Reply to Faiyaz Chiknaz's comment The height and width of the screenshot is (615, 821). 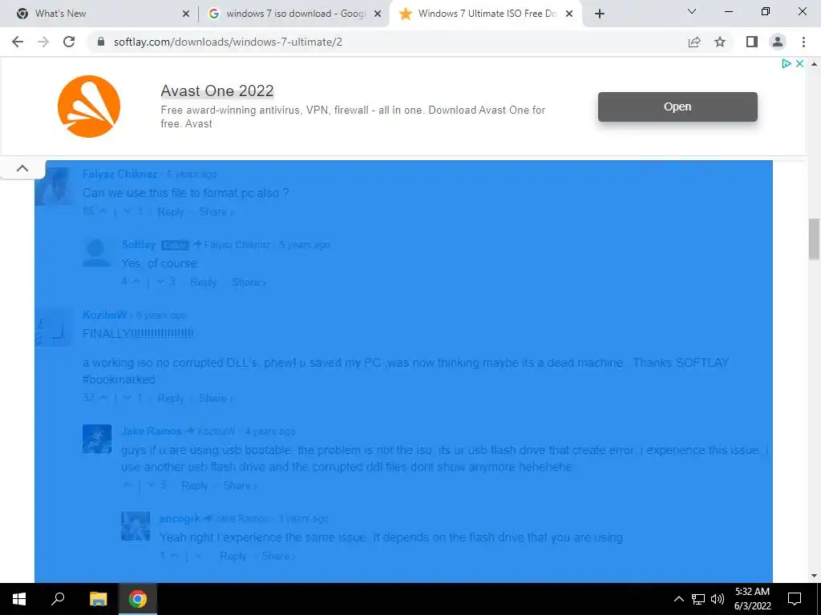[x=171, y=211]
